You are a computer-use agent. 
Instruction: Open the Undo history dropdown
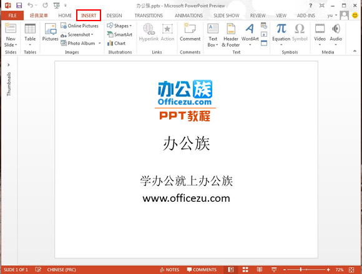click(36, 5)
